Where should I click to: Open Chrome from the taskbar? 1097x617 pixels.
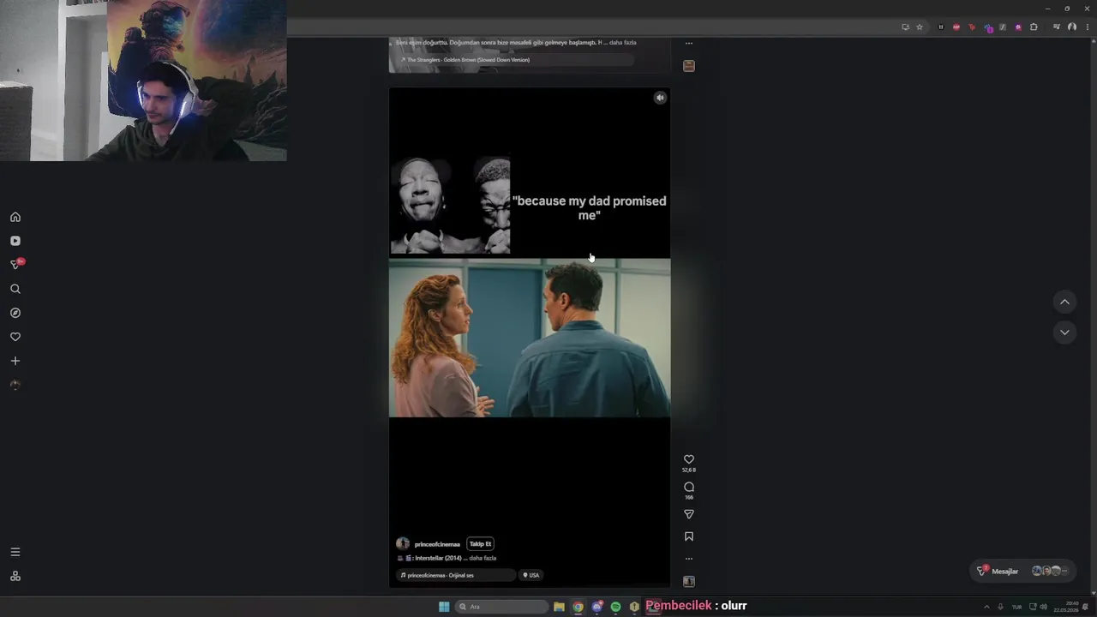point(578,607)
